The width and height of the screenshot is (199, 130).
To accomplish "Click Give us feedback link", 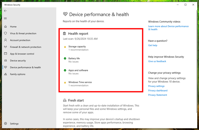I will point(157,61).
